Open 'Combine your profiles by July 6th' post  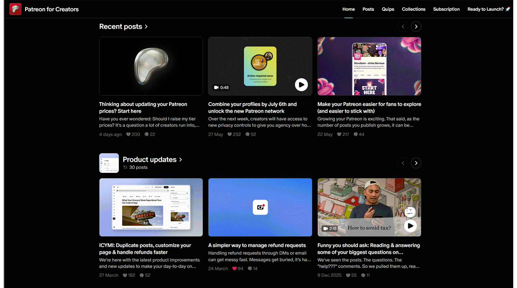click(x=252, y=108)
